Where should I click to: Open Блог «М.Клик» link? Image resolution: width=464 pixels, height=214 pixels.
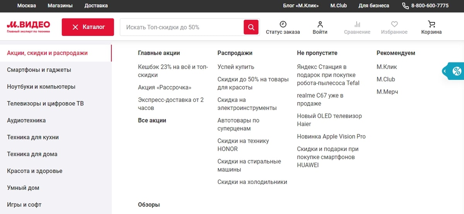click(x=301, y=6)
